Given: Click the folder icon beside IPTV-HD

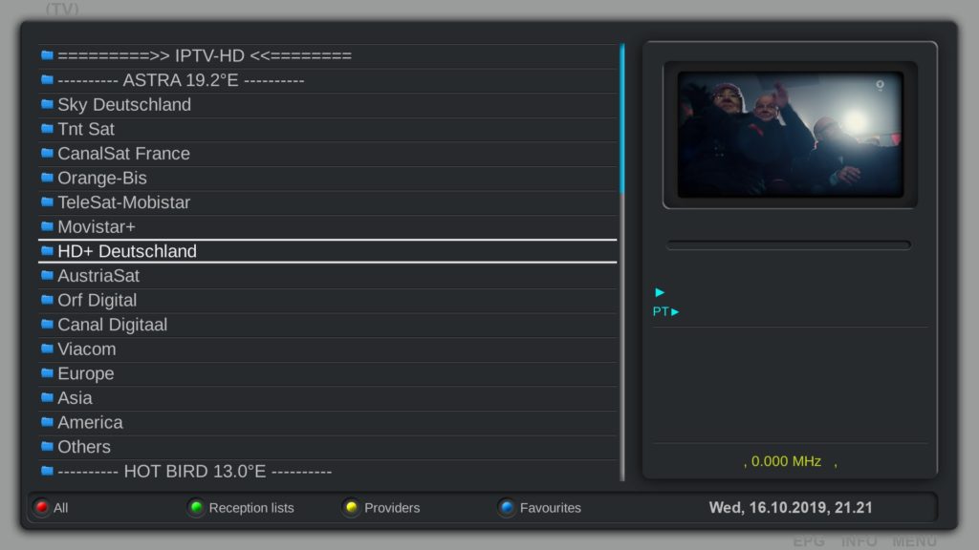Looking at the screenshot, I should (x=47, y=55).
